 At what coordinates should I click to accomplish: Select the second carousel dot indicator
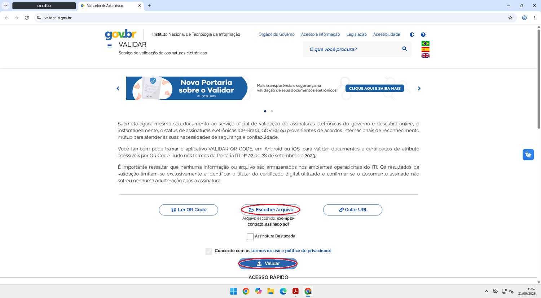pyautogui.click(x=272, y=111)
